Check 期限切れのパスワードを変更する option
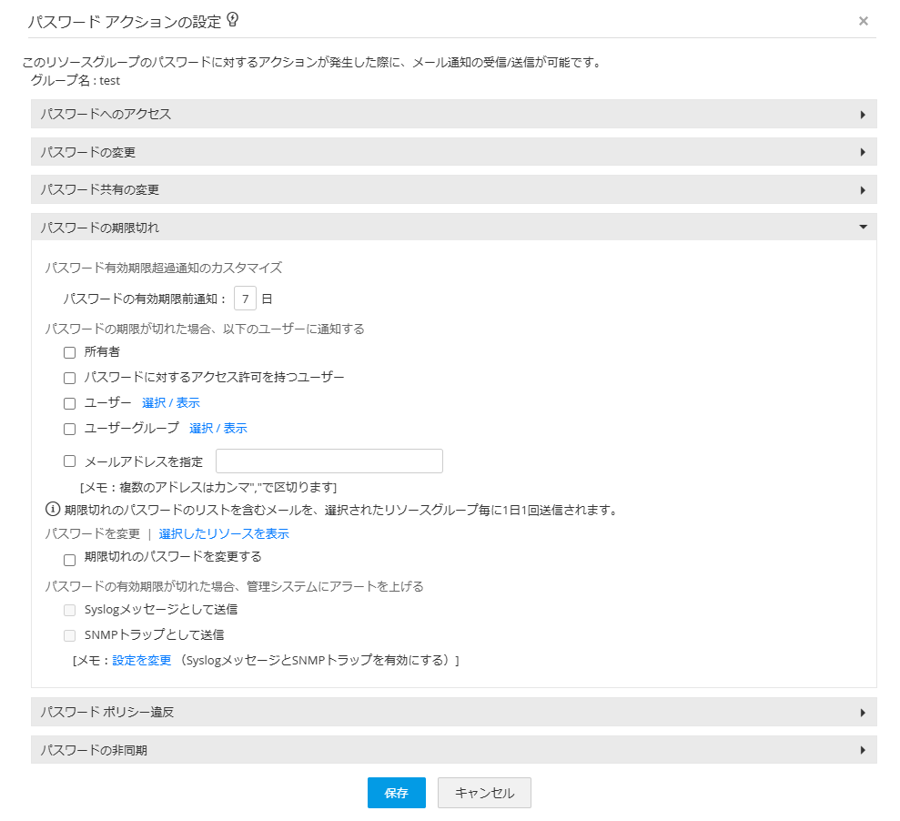This screenshot has height=821, width=900. (70, 560)
